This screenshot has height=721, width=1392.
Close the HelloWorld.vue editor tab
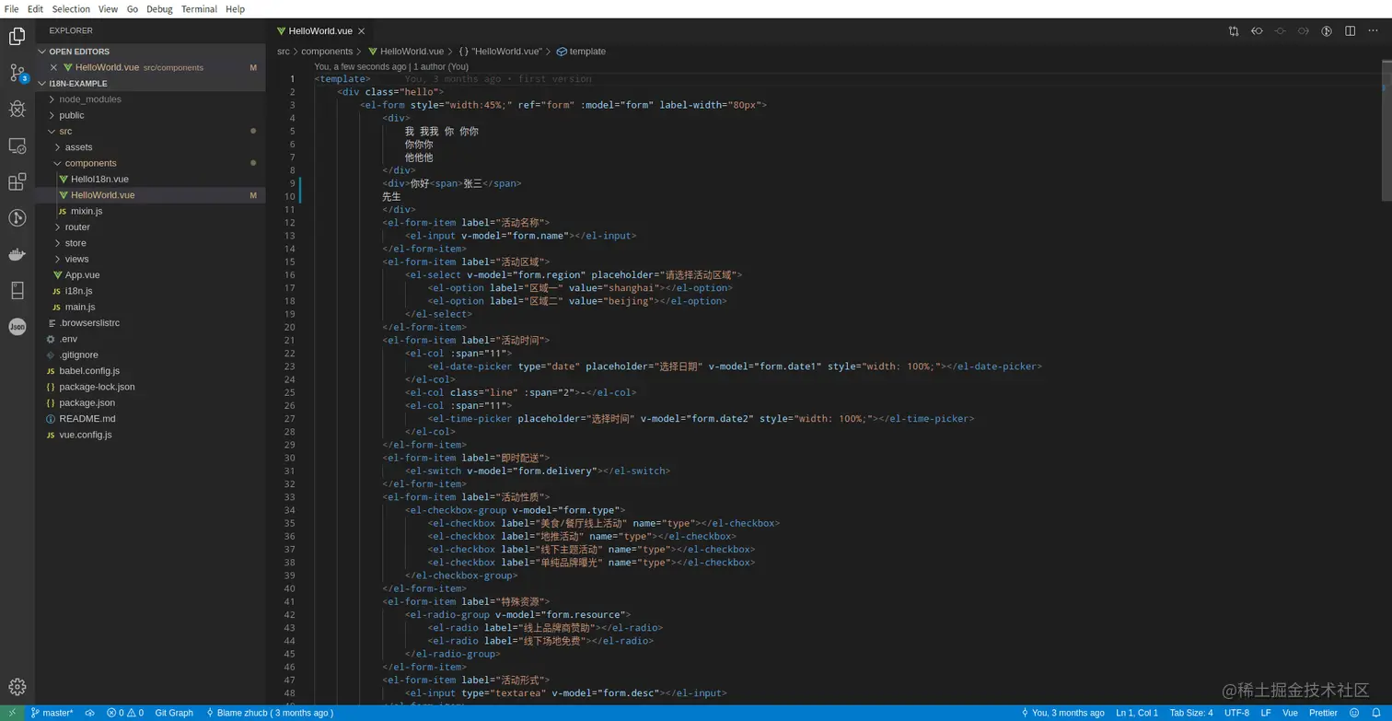tap(361, 31)
